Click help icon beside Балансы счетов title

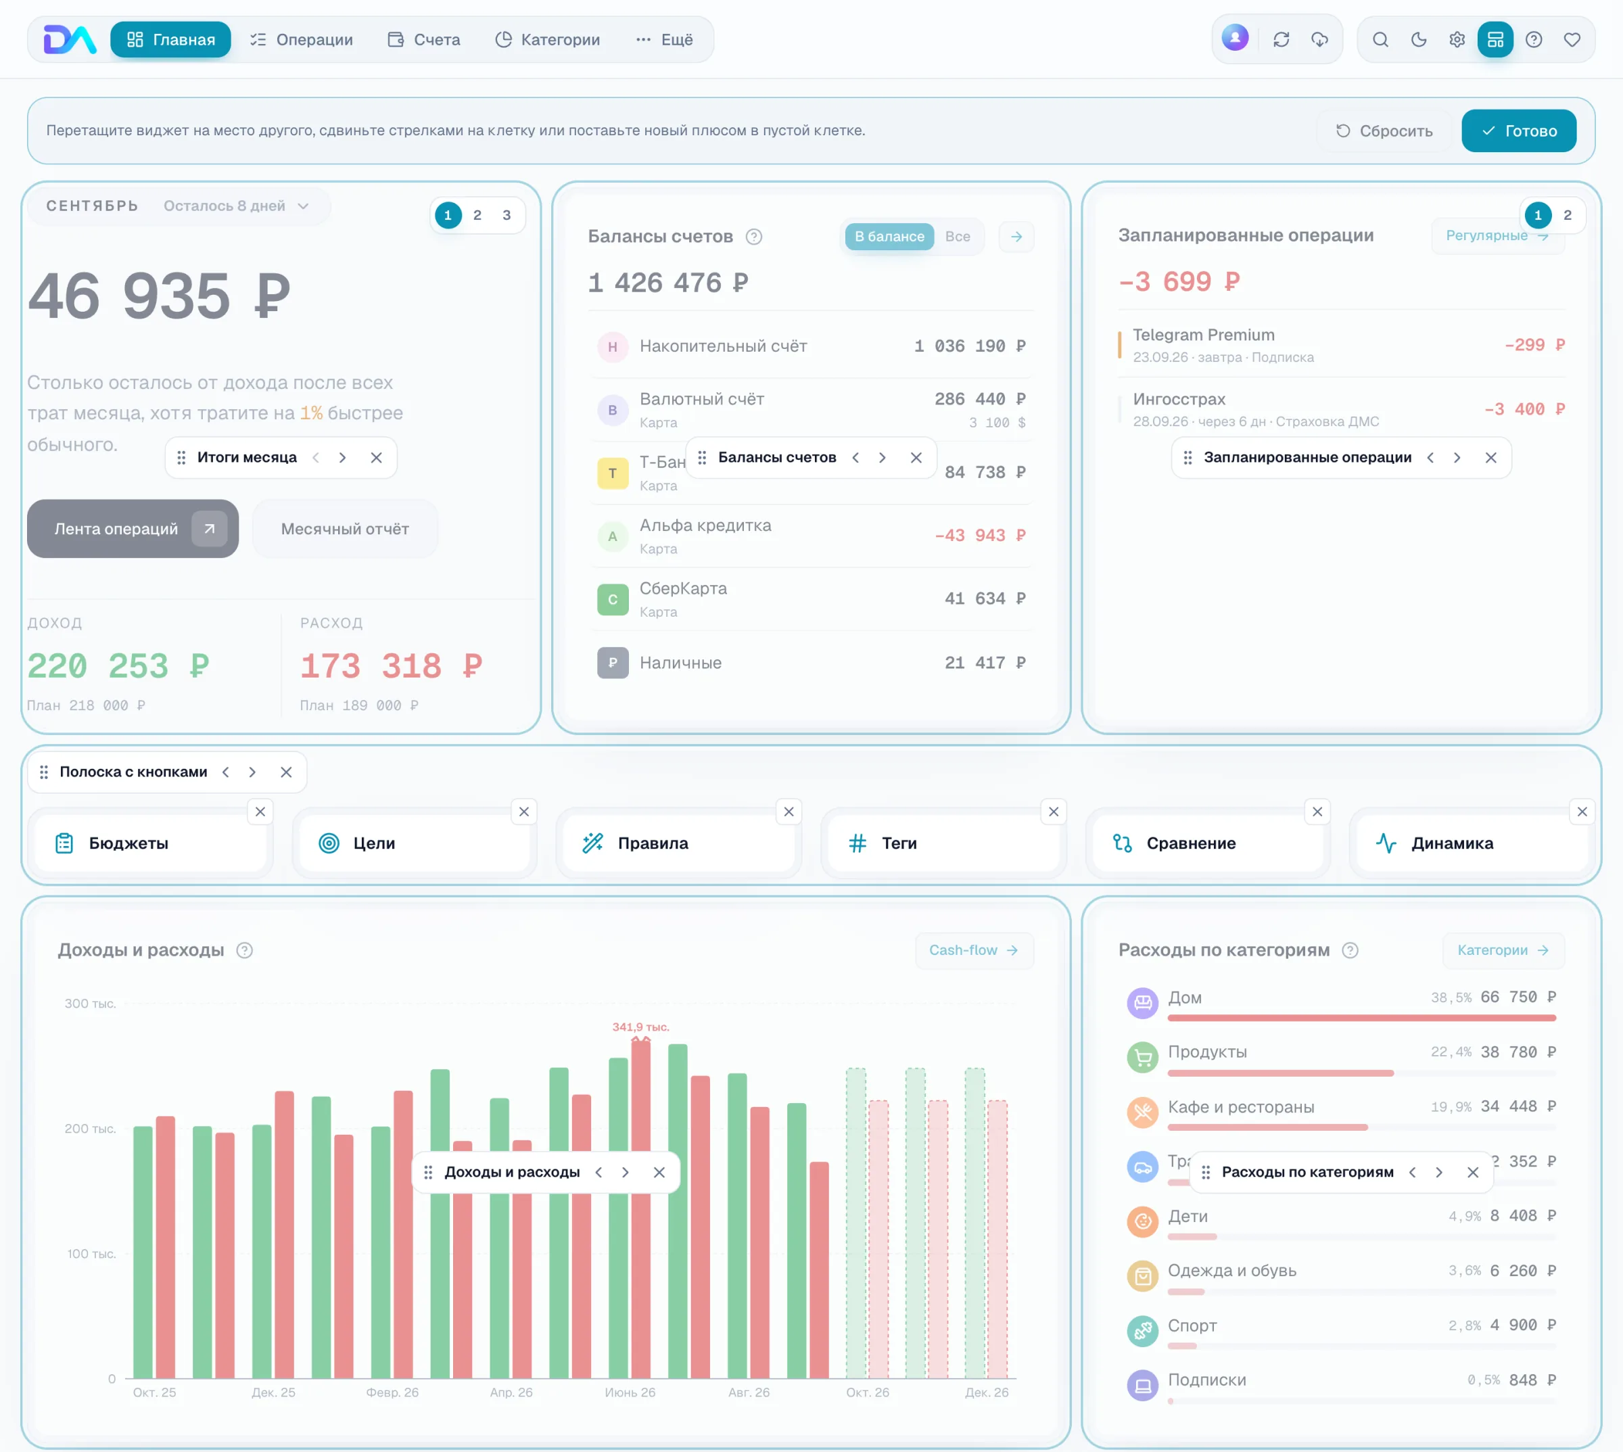(x=753, y=236)
